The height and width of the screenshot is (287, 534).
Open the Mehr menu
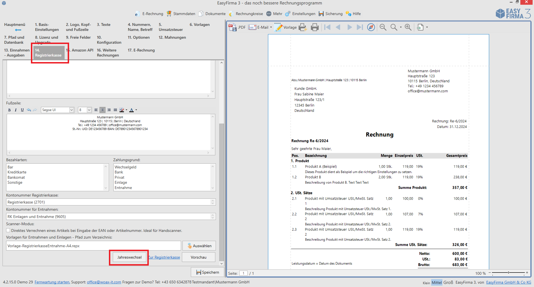click(x=274, y=14)
